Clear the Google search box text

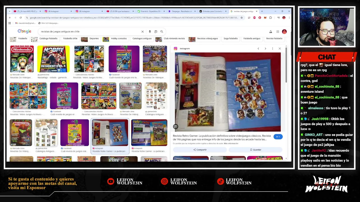tap(142, 32)
